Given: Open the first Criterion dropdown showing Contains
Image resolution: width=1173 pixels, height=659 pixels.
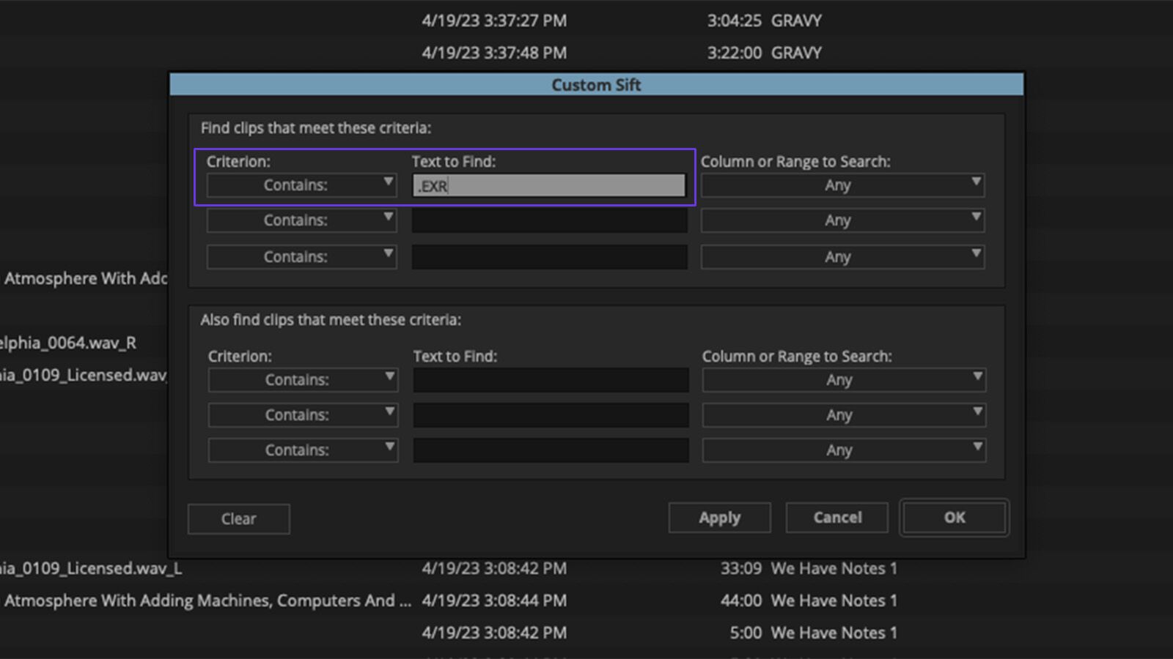Looking at the screenshot, I should [301, 185].
